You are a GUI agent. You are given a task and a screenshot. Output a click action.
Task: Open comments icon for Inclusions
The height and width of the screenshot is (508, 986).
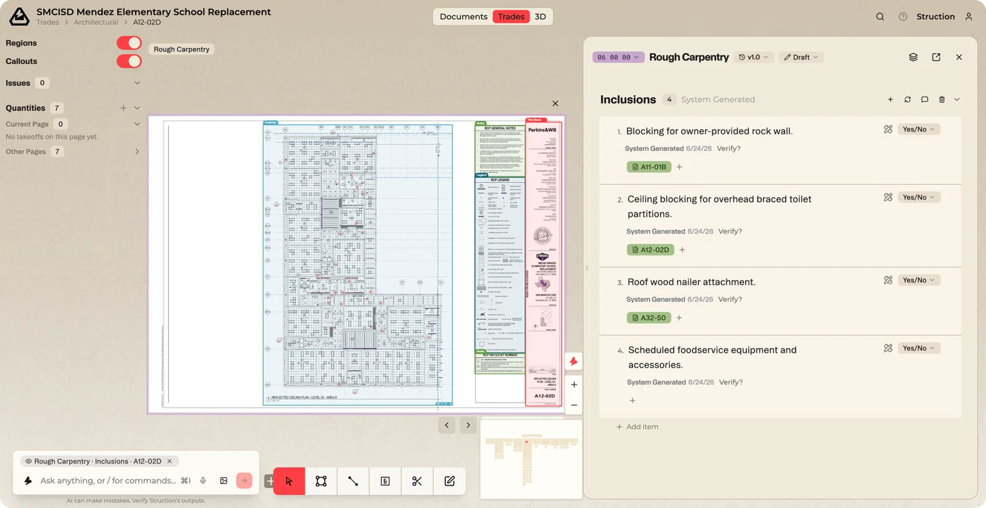(x=925, y=100)
